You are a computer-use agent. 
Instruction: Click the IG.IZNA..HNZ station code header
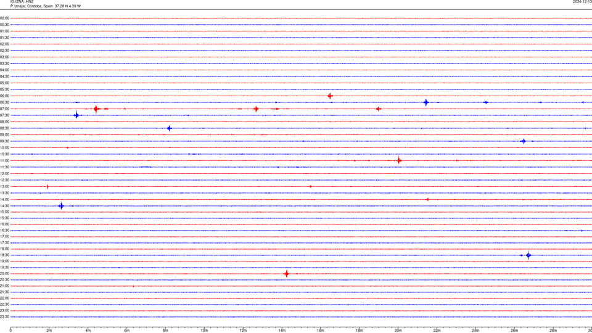[x=22, y=2]
